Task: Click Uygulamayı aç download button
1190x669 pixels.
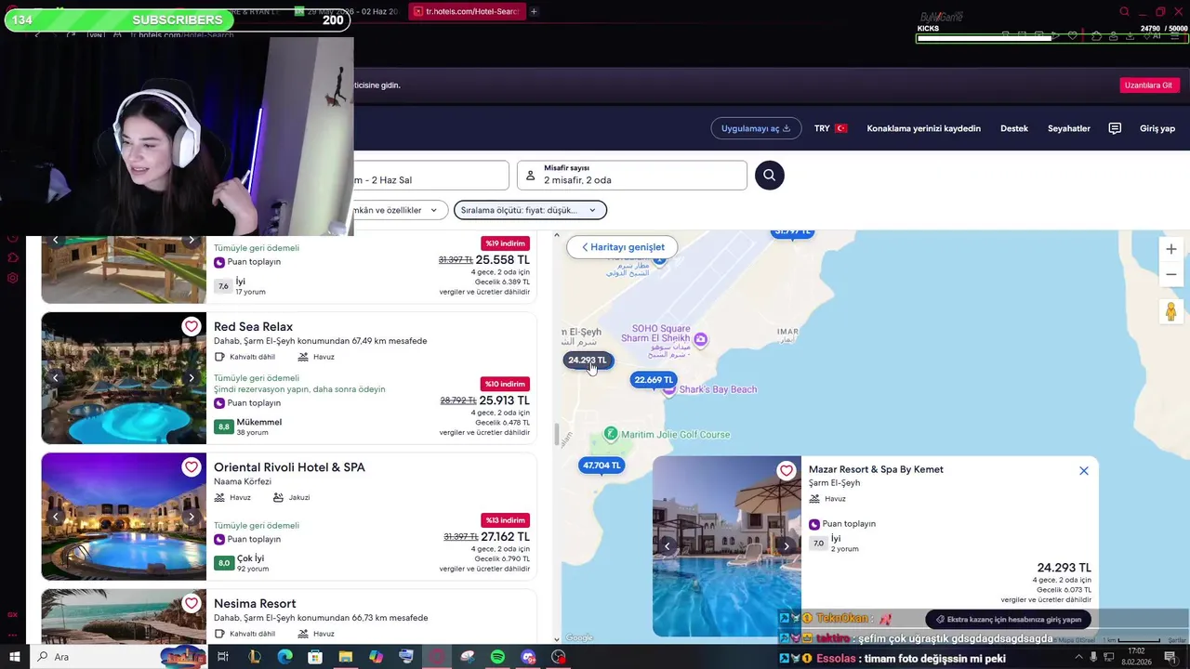Action: [756, 128]
